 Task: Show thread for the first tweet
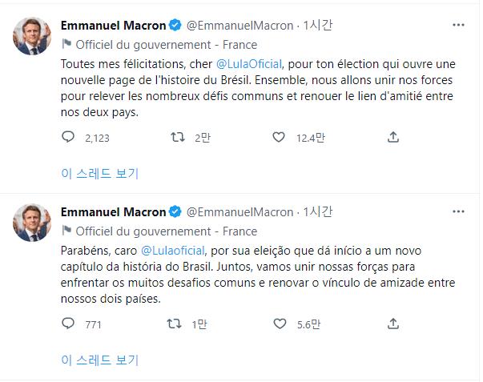tap(100, 173)
